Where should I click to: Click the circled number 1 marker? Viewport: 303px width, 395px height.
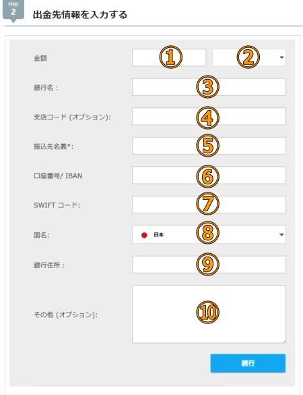point(170,57)
